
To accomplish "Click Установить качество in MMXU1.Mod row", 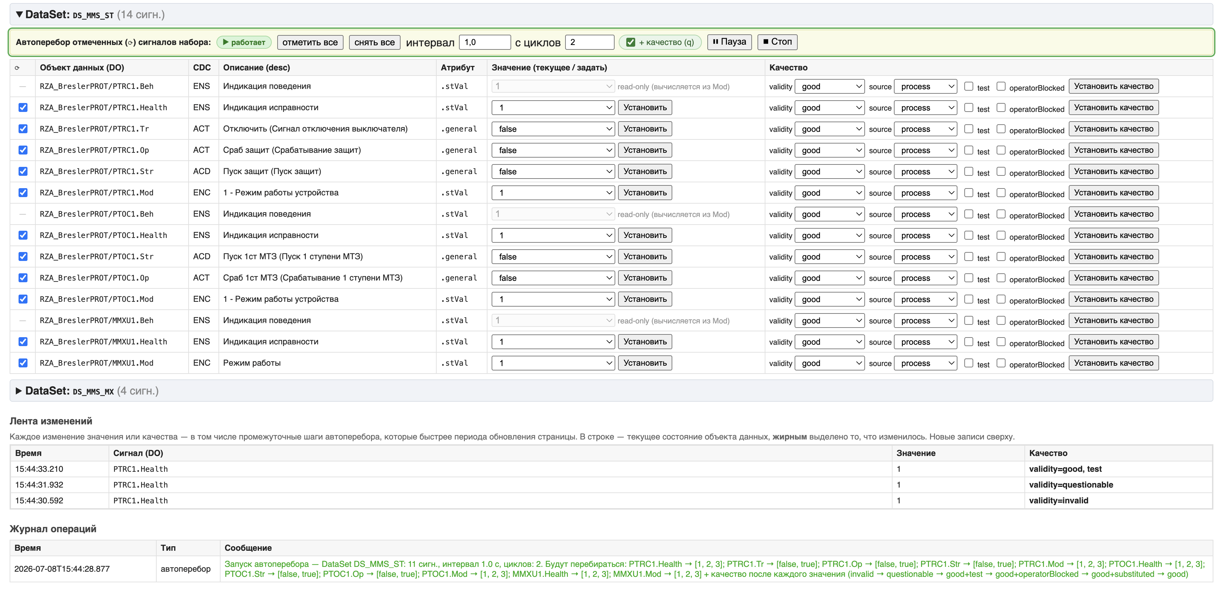I will pos(1113,363).
